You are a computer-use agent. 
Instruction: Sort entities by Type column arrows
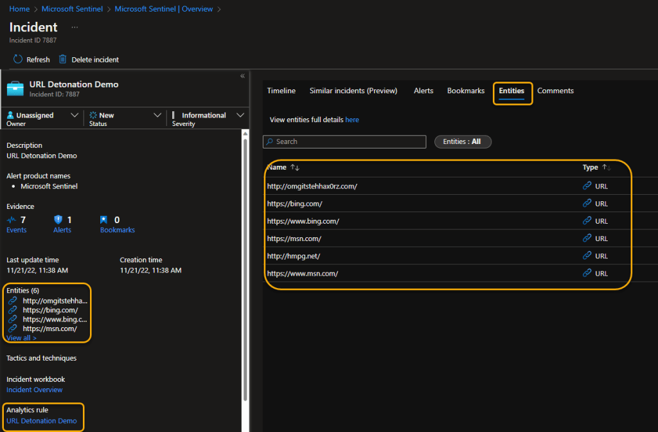pyautogui.click(x=607, y=167)
